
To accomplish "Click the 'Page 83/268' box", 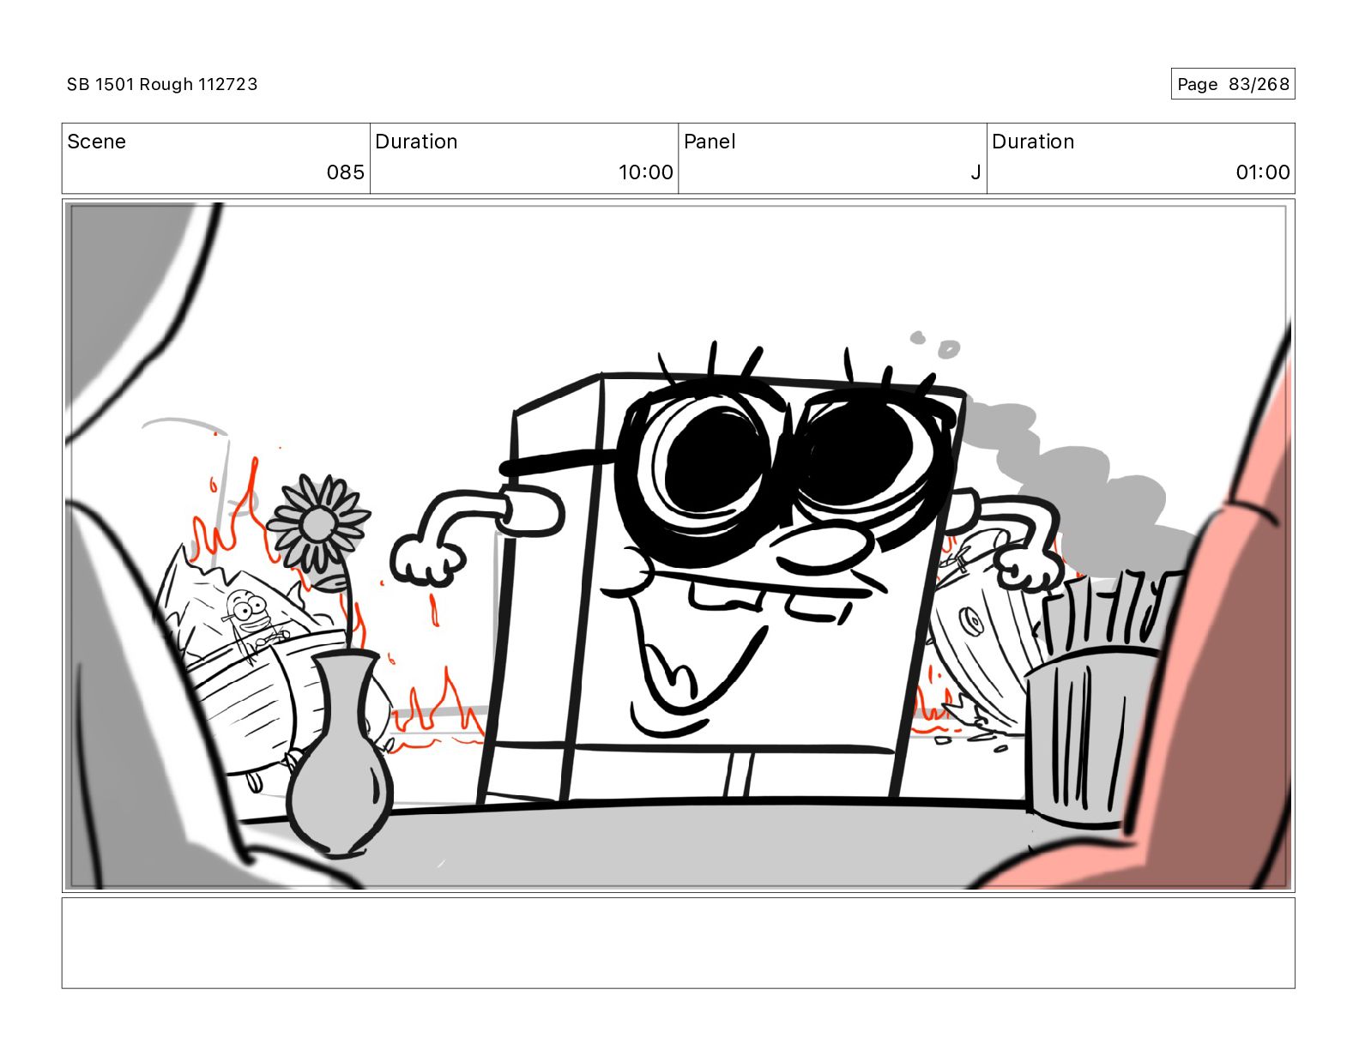I will [1233, 84].
